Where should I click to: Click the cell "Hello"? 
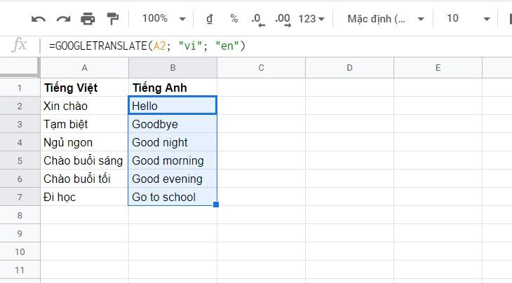[x=173, y=106]
